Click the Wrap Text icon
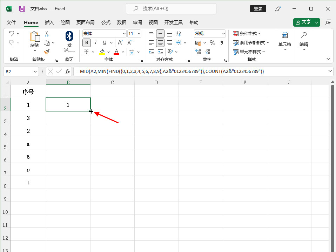Screen dimensions: 336x252 (179, 34)
